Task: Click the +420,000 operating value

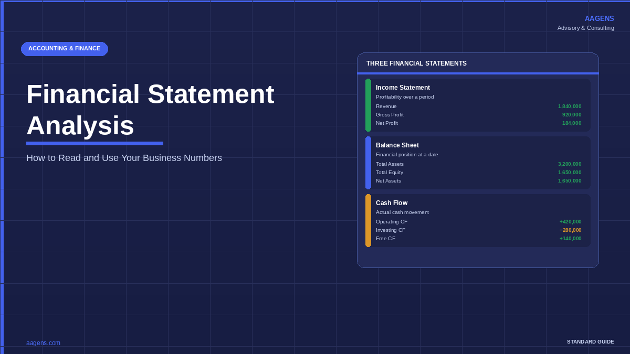Action: pos(571,222)
